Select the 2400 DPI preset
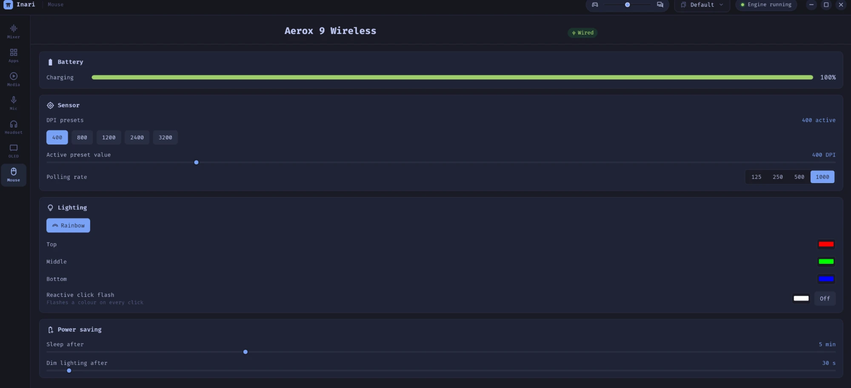The height and width of the screenshot is (388, 851). coord(137,137)
